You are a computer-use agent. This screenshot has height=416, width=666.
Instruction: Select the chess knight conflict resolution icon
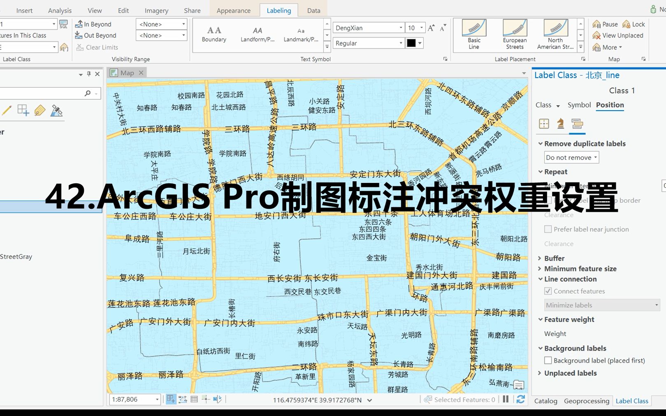[x=560, y=124]
